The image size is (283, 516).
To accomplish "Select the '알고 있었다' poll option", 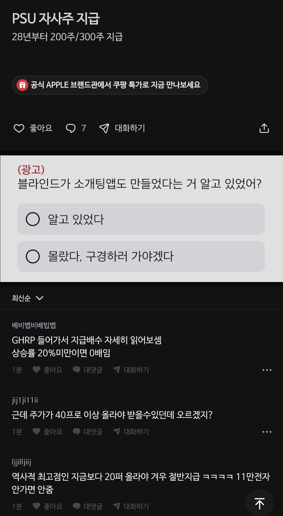I will pos(141,219).
